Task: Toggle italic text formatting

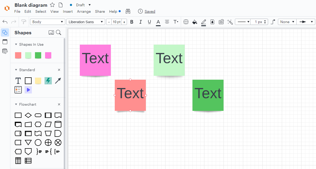Action: click(x=141, y=22)
